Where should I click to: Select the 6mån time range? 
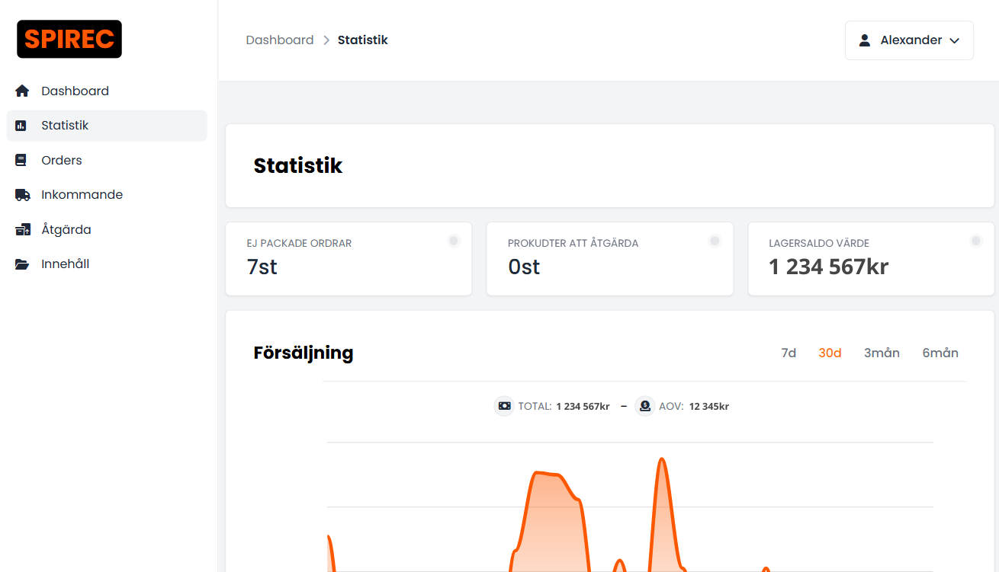point(940,353)
